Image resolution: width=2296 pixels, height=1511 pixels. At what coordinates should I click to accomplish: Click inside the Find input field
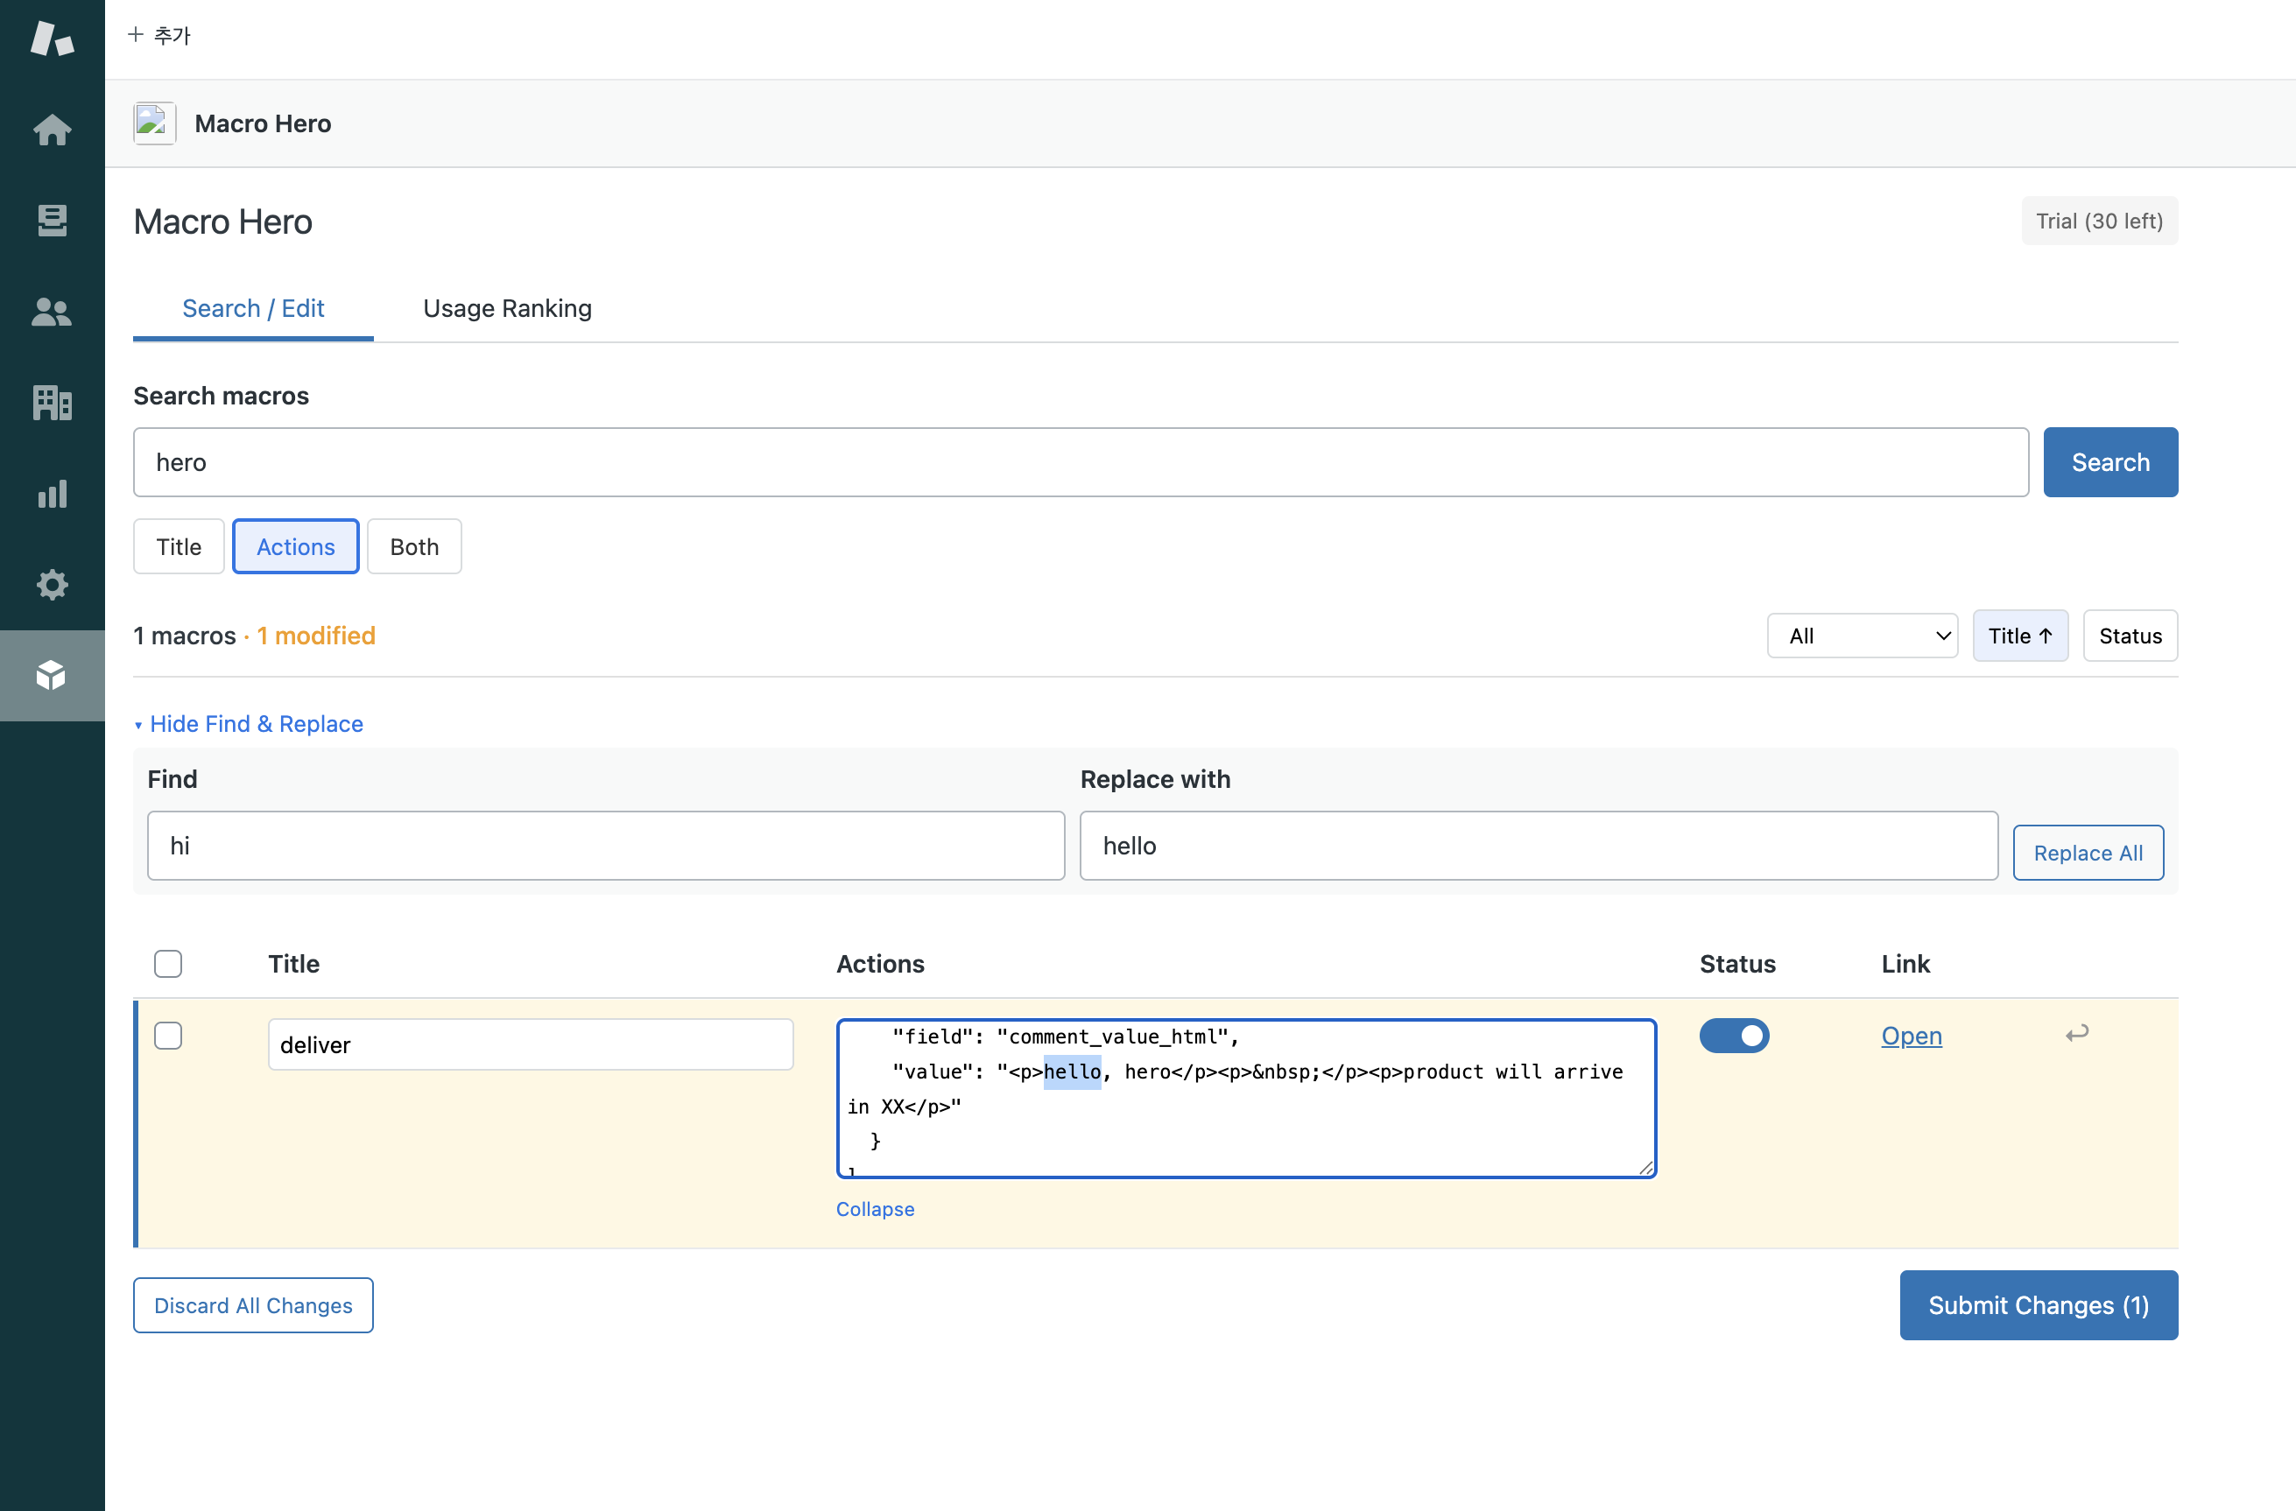pyautogui.click(x=605, y=846)
